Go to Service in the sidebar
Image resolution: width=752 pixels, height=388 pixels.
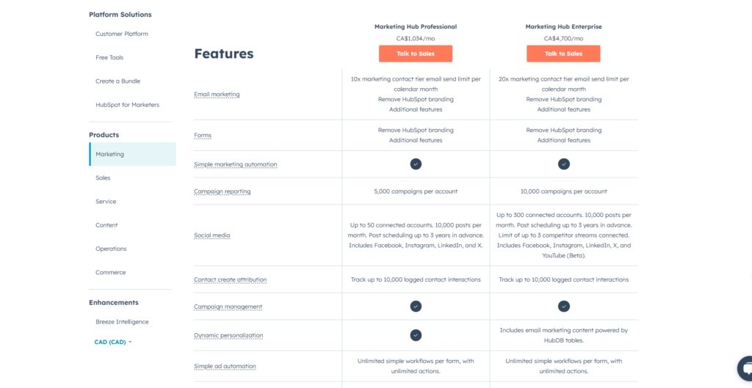pyautogui.click(x=106, y=201)
